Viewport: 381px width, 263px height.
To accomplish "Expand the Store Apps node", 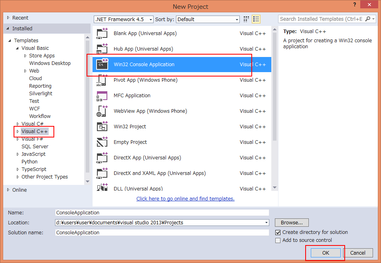I will tap(25, 56).
